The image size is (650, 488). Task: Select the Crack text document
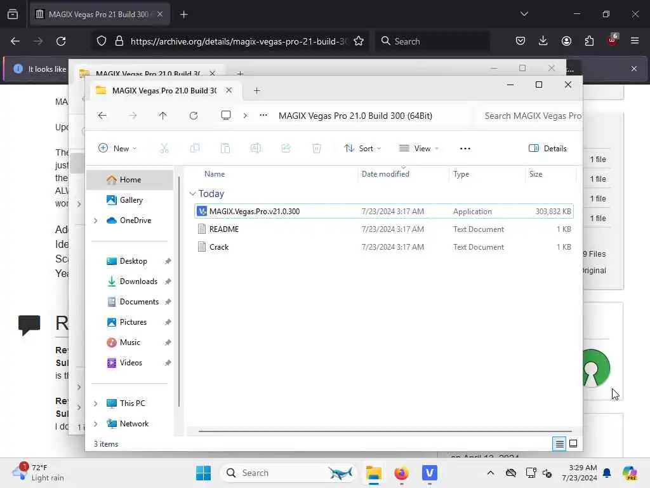384,247
